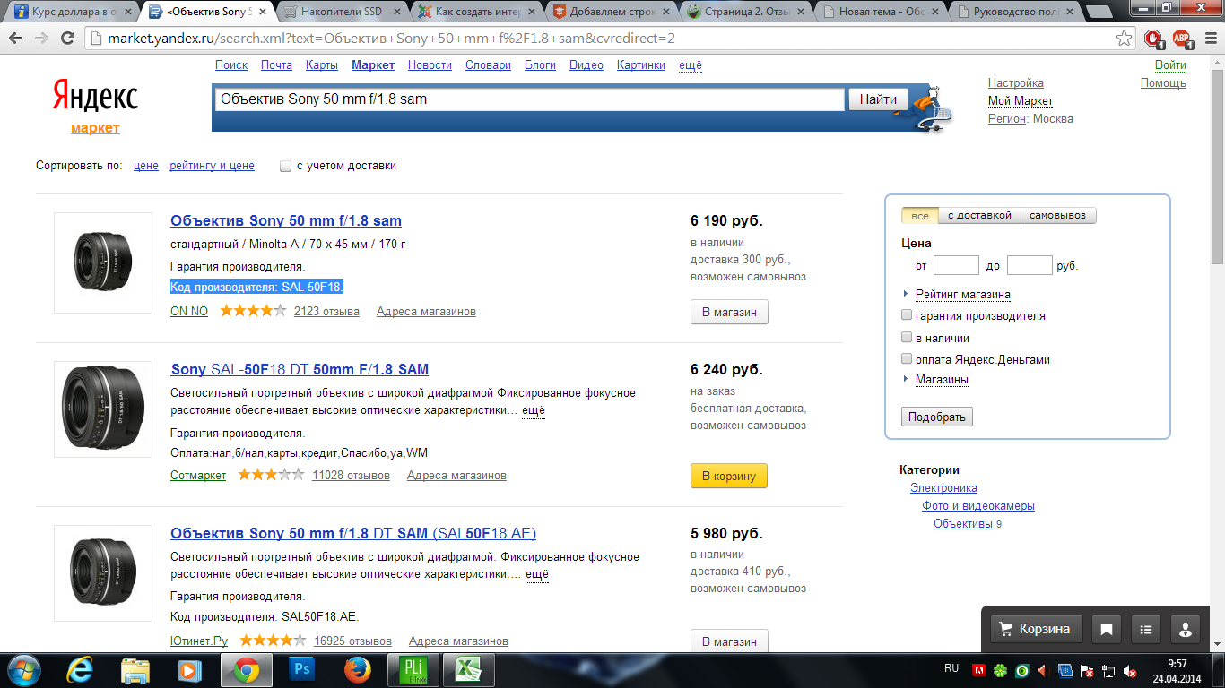The height and width of the screenshot is (688, 1225).
Task: Switch to 'Накопители SSD' browser tab
Action: point(346,12)
